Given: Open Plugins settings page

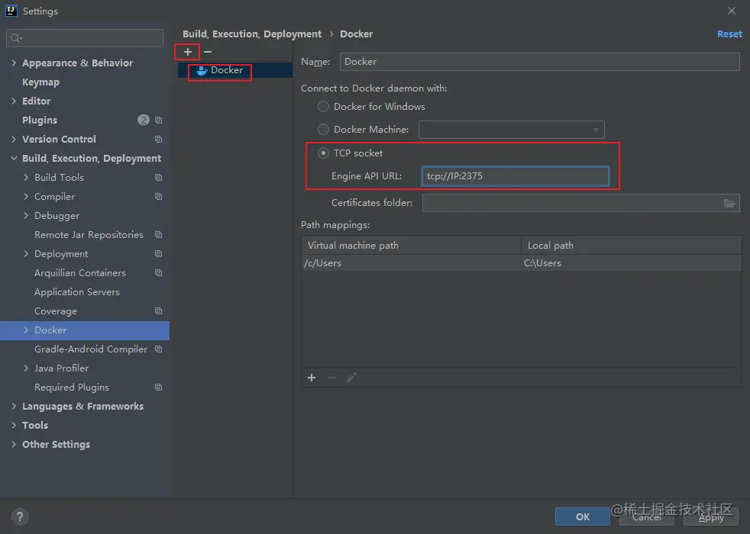Looking at the screenshot, I should pos(40,121).
